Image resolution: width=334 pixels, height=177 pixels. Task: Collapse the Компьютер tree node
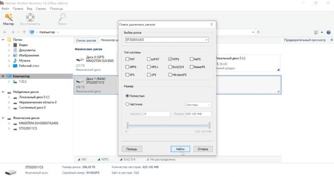[x=3, y=76]
